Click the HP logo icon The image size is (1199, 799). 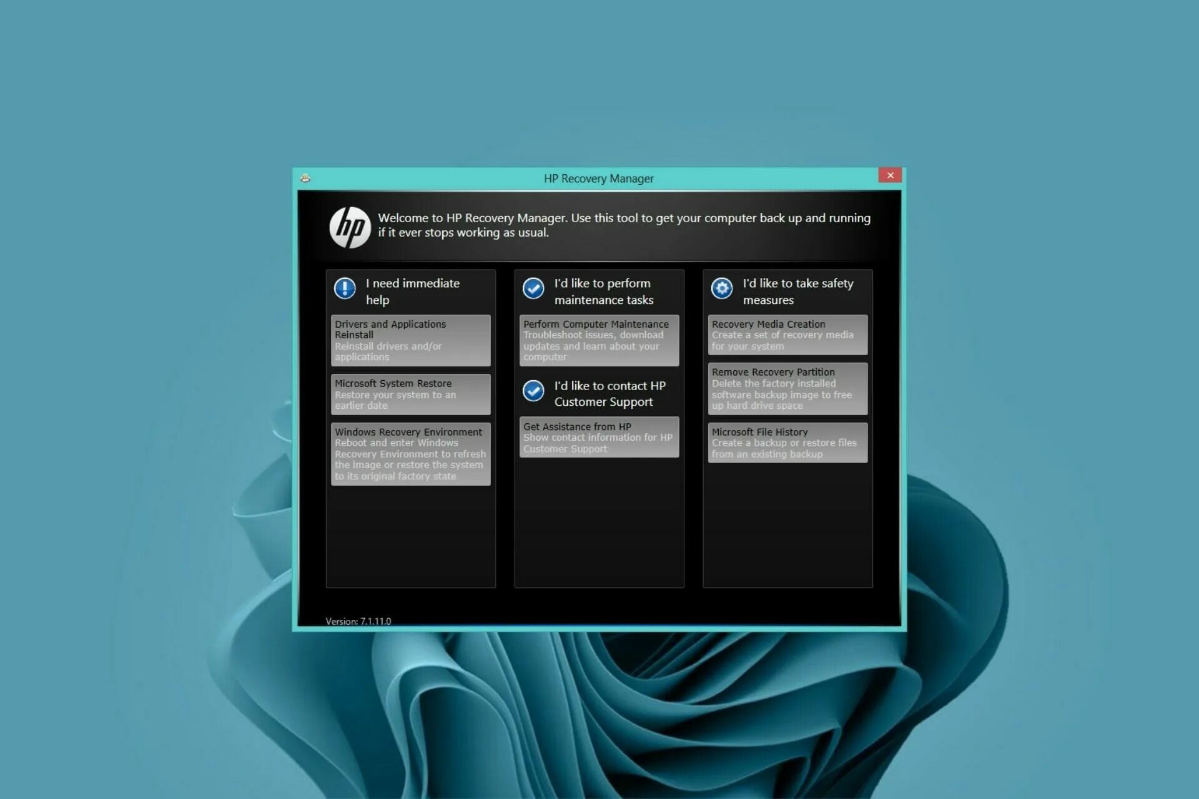(350, 227)
